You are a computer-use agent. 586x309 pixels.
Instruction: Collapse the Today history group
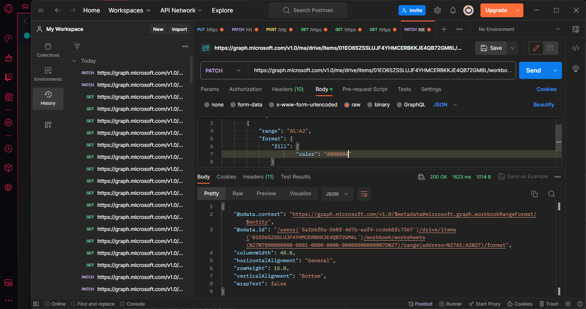[x=74, y=61]
